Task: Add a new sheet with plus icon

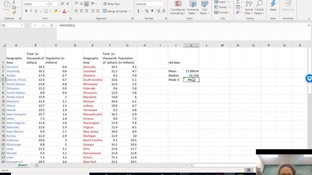Action: click(37, 165)
